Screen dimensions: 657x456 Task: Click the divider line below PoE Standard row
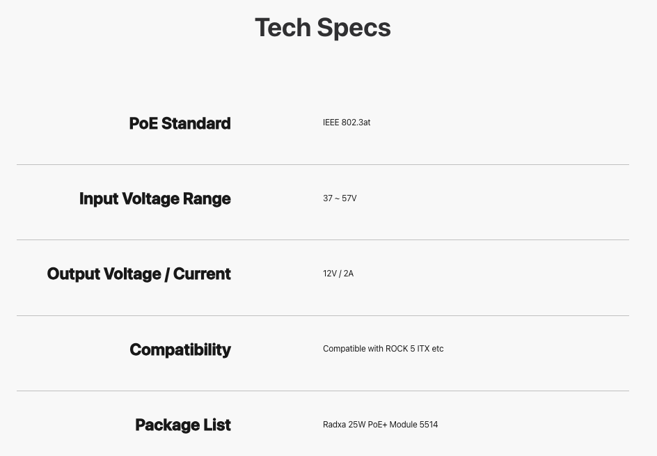pyautogui.click(x=323, y=165)
